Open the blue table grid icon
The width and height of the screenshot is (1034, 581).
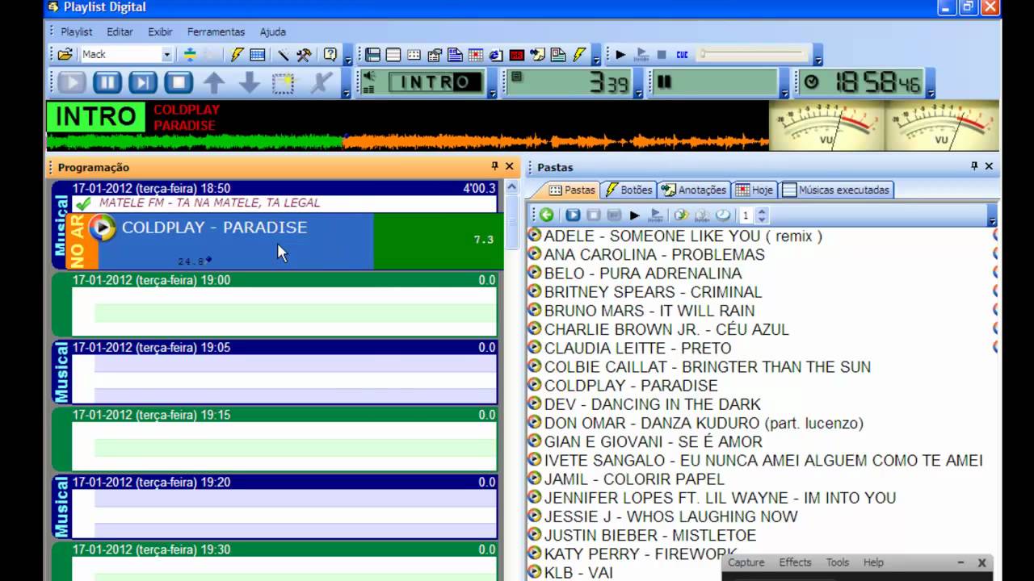coord(258,55)
